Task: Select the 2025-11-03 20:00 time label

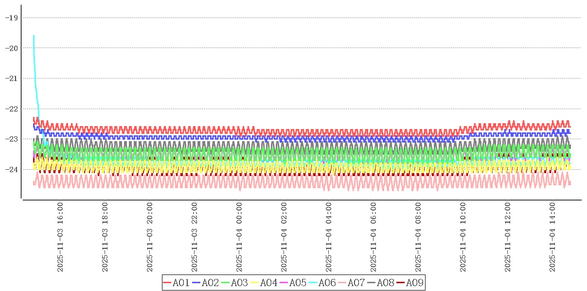Action: coord(150,238)
